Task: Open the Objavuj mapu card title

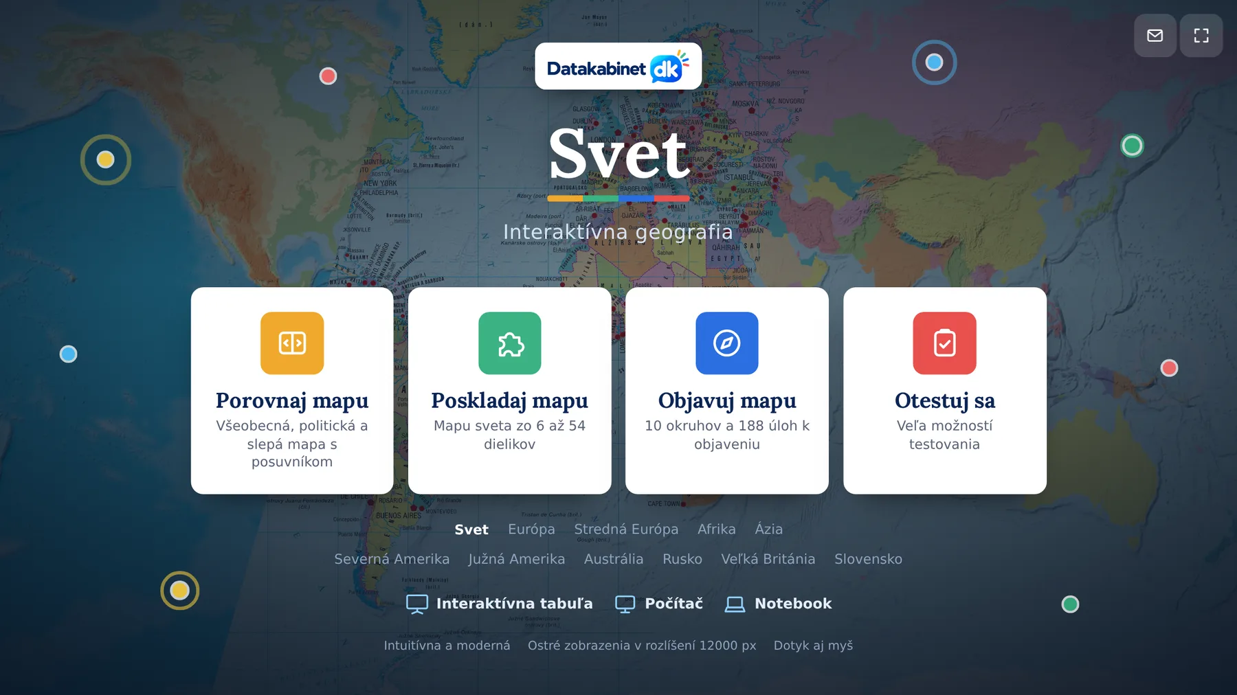Action: (727, 400)
